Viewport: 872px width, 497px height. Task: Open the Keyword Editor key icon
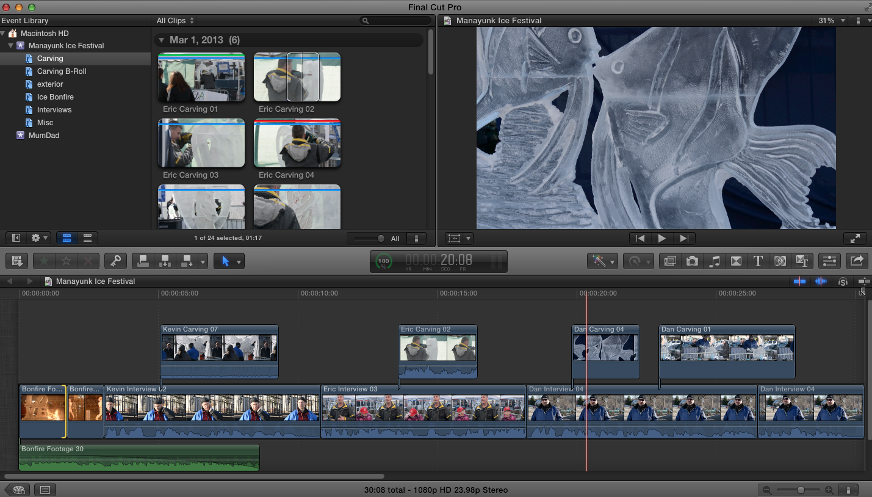115,261
